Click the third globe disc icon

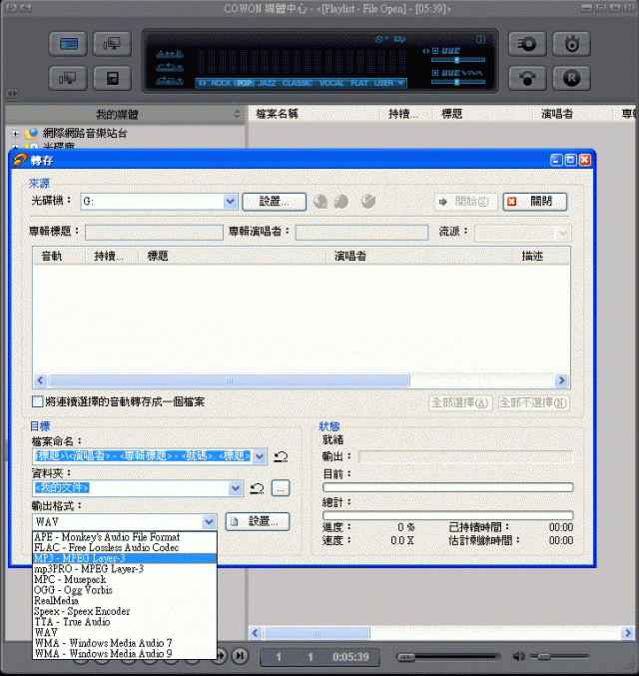tap(367, 202)
